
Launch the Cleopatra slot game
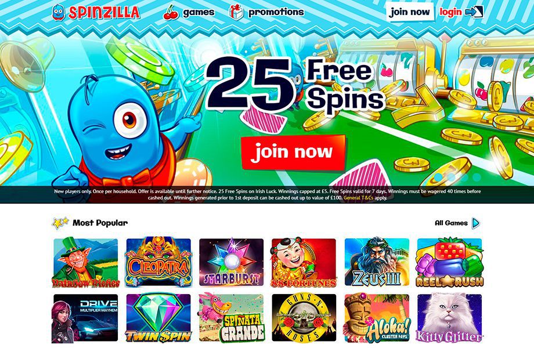click(x=158, y=262)
